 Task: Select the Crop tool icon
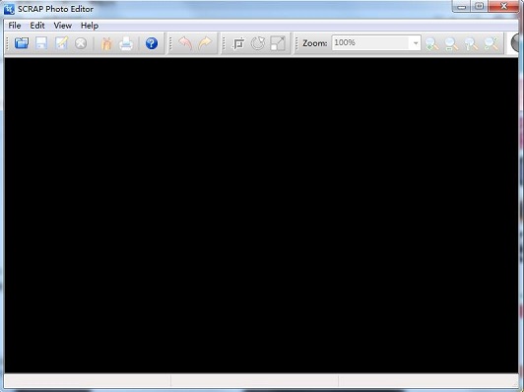pyautogui.click(x=238, y=43)
